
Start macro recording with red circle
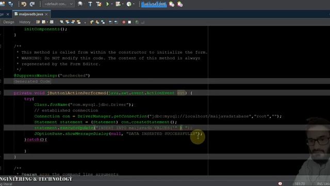pyautogui.click(x=124, y=22)
